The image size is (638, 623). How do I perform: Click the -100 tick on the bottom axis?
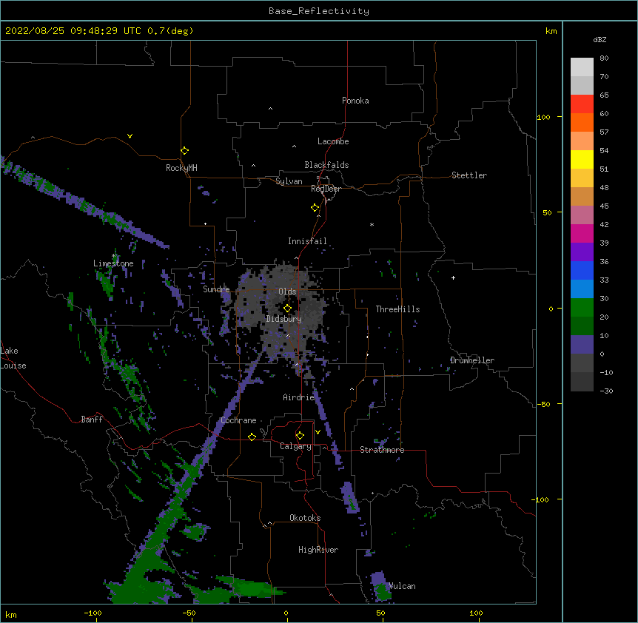(x=93, y=613)
